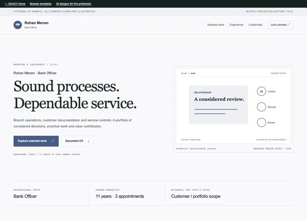307x221 pixels.
Task: Go to Experience section
Action: pos(236,25)
